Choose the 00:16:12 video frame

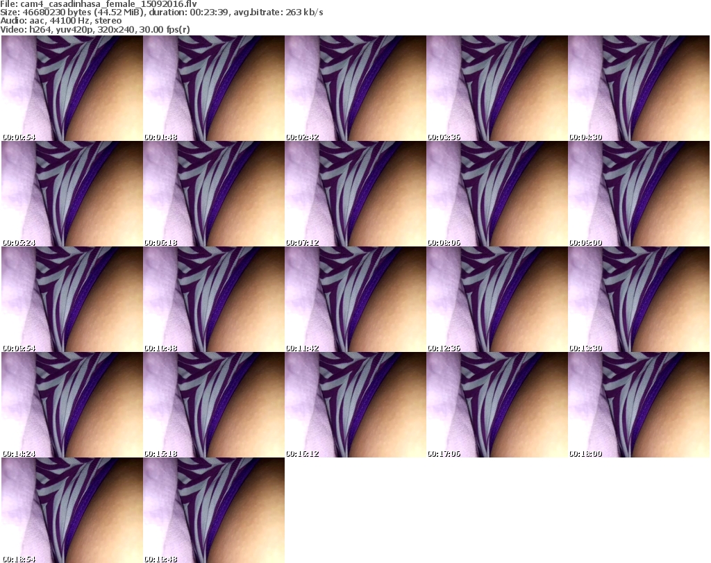(x=355, y=405)
